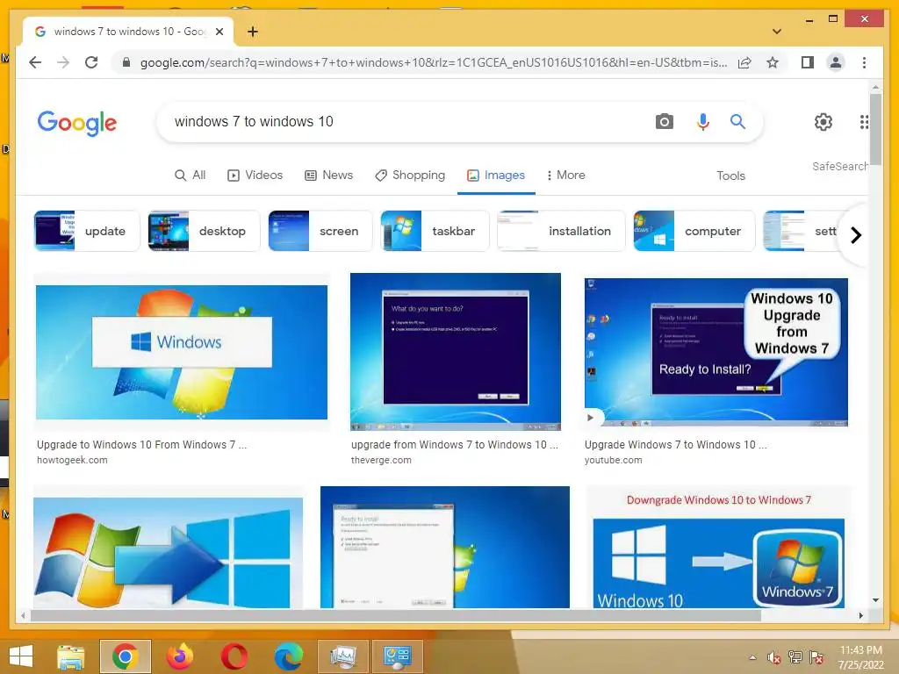Open 'Downgrade Windows 10 to Windows 7' image
Image resolution: width=899 pixels, height=674 pixels.
coord(718,547)
